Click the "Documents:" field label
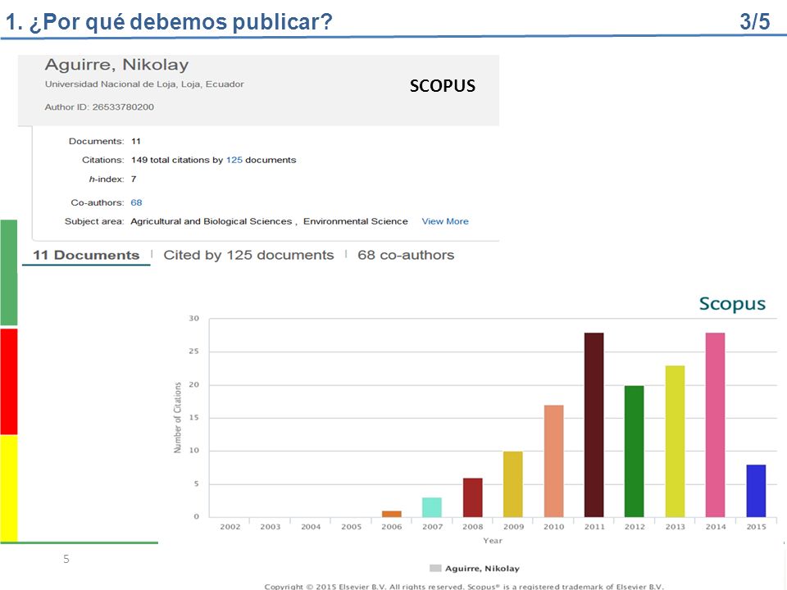Screen dimensions: 787x590 point(97,142)
